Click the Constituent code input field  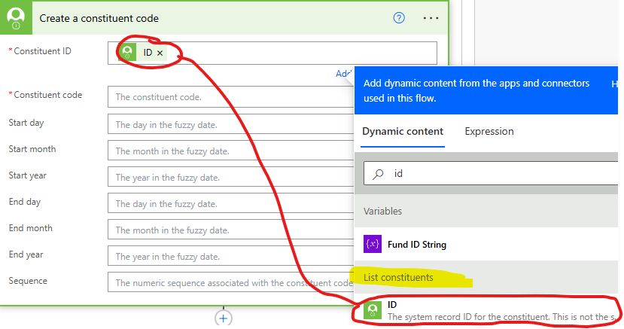pyautogui.click(x=231, y=96)
